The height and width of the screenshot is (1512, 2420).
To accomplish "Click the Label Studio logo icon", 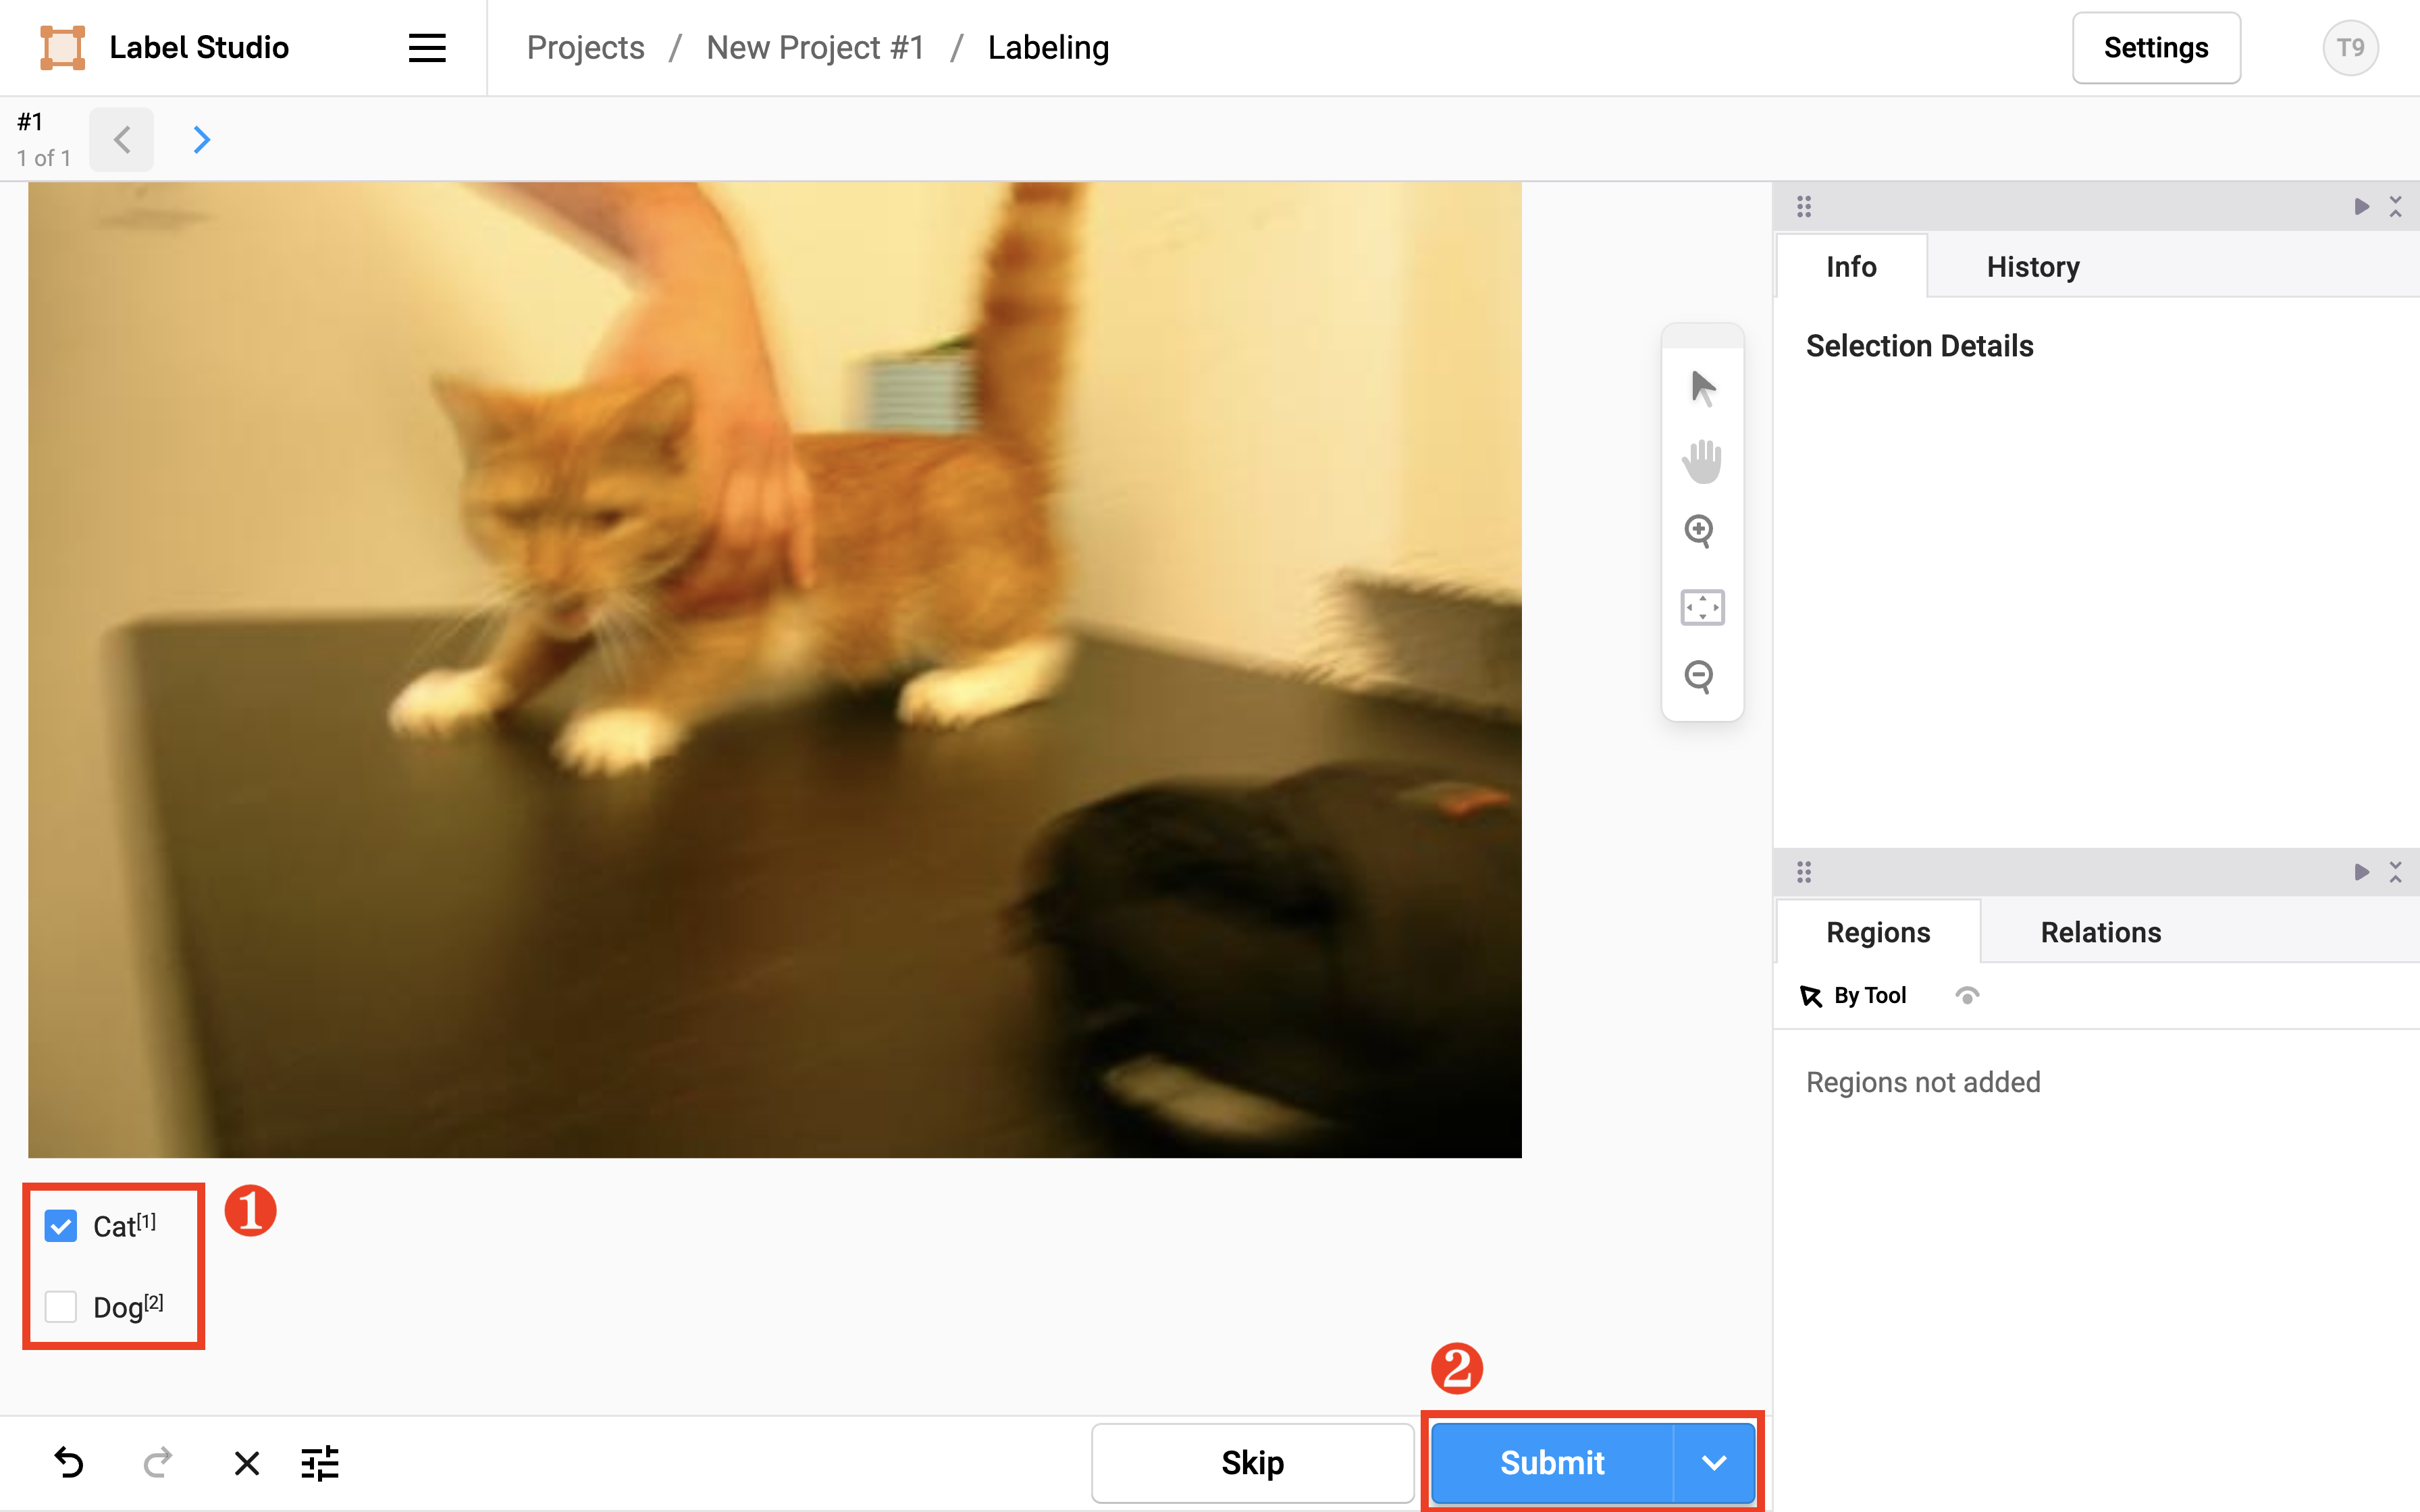I will point(62,47).
